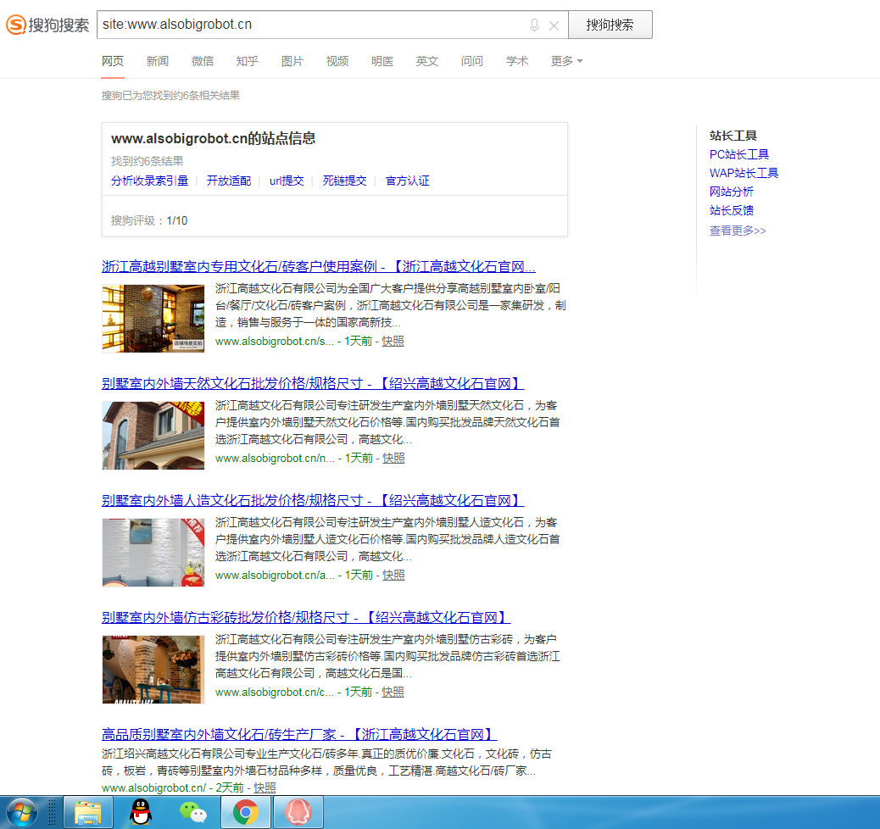
Task: Open 快照 for the 人造文化石 result
Action: [x=393, y=576]
